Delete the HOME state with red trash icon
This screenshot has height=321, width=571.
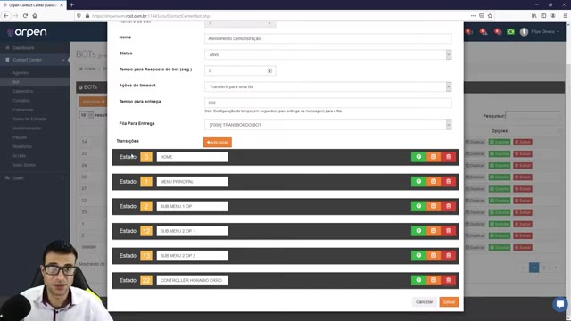448,157
